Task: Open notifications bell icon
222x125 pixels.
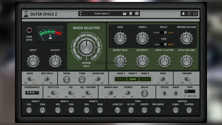Action: (183, 13)
